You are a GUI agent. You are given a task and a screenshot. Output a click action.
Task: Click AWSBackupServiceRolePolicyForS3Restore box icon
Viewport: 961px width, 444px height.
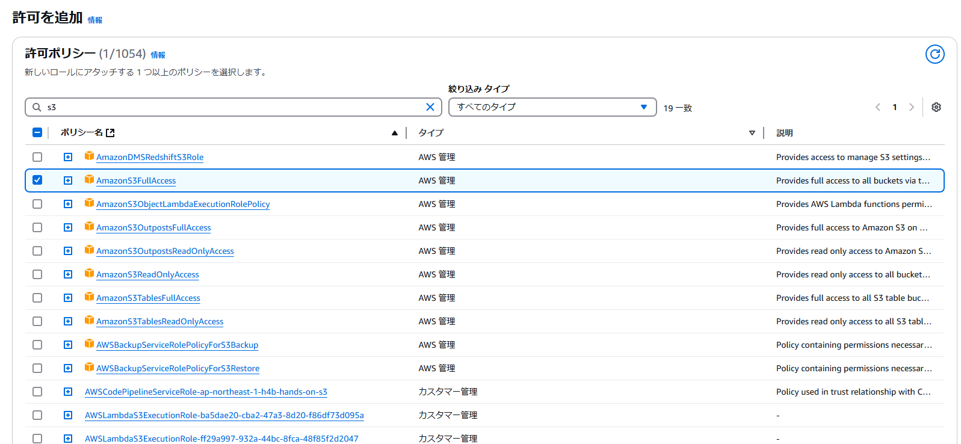[89, 367]
